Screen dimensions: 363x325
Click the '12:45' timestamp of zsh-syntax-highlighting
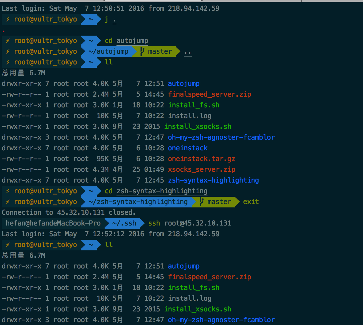point(154,180)
